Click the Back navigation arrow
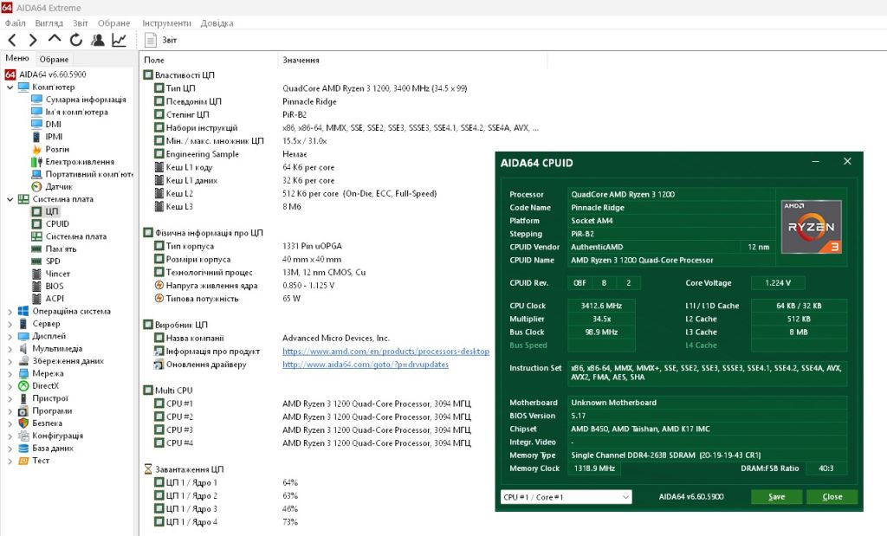 pos(12,40)
